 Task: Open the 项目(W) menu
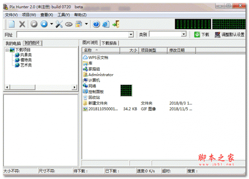click(x=29, y=15)
